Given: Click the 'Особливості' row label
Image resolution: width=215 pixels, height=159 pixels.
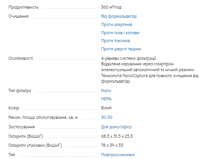Looking at the screenshot, I should pos(21,58).
